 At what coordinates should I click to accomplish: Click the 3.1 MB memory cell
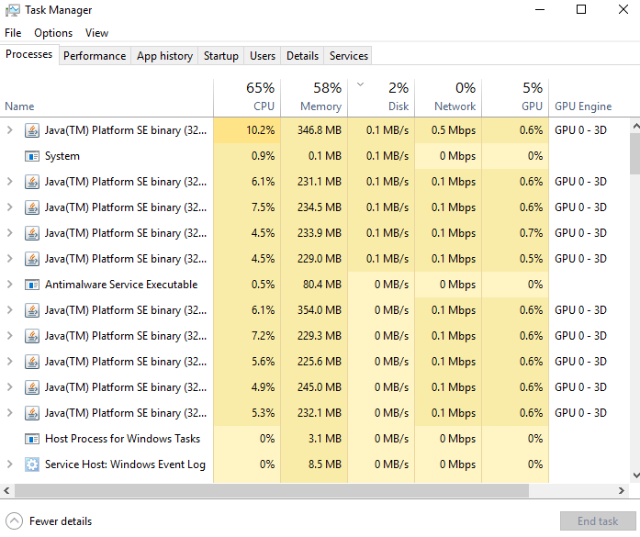314,439
